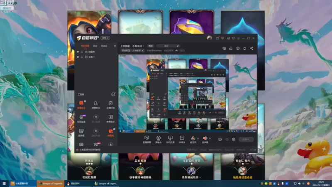Click the unlock padlock icon in room toolbar
This screenshot has width=332, height=187.
pos(231,48)
